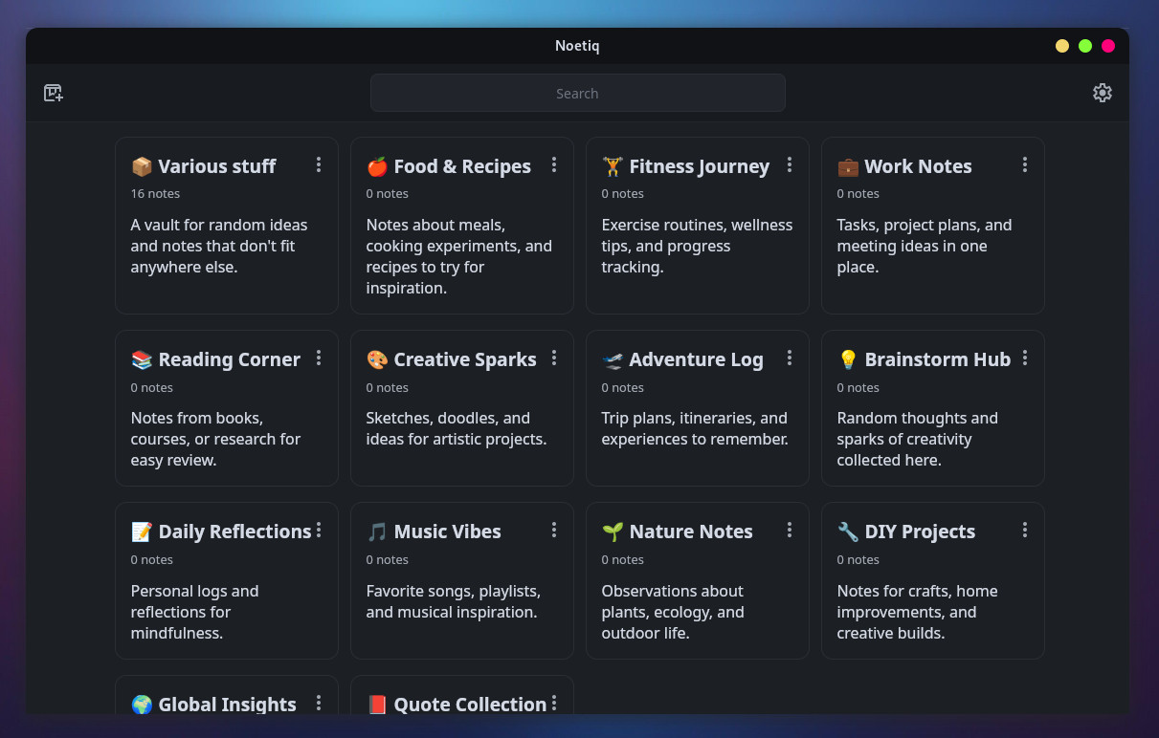The width and height of the screenshot is (1159, 738).
Task: Open the Music Vibes three-dot menu
Action: tap(554, 531)
